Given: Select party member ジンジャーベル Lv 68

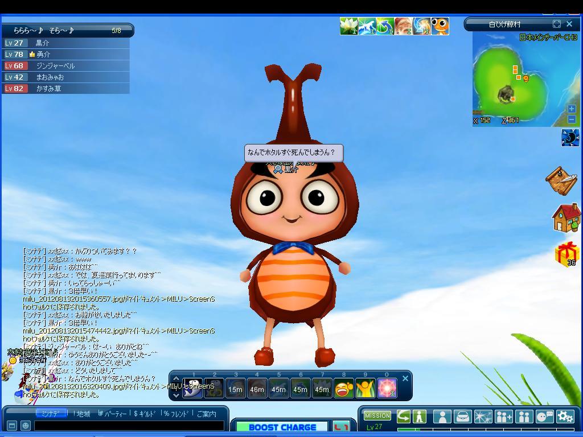Looking at the screenshot, I should [66, 66].
